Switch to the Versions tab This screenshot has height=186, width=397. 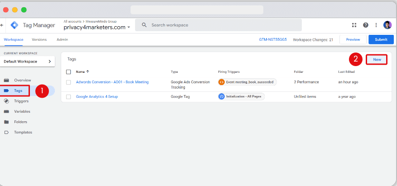tap(39, 40)
